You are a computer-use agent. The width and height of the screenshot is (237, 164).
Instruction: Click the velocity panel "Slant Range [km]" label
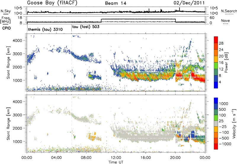tap(8, 123)
